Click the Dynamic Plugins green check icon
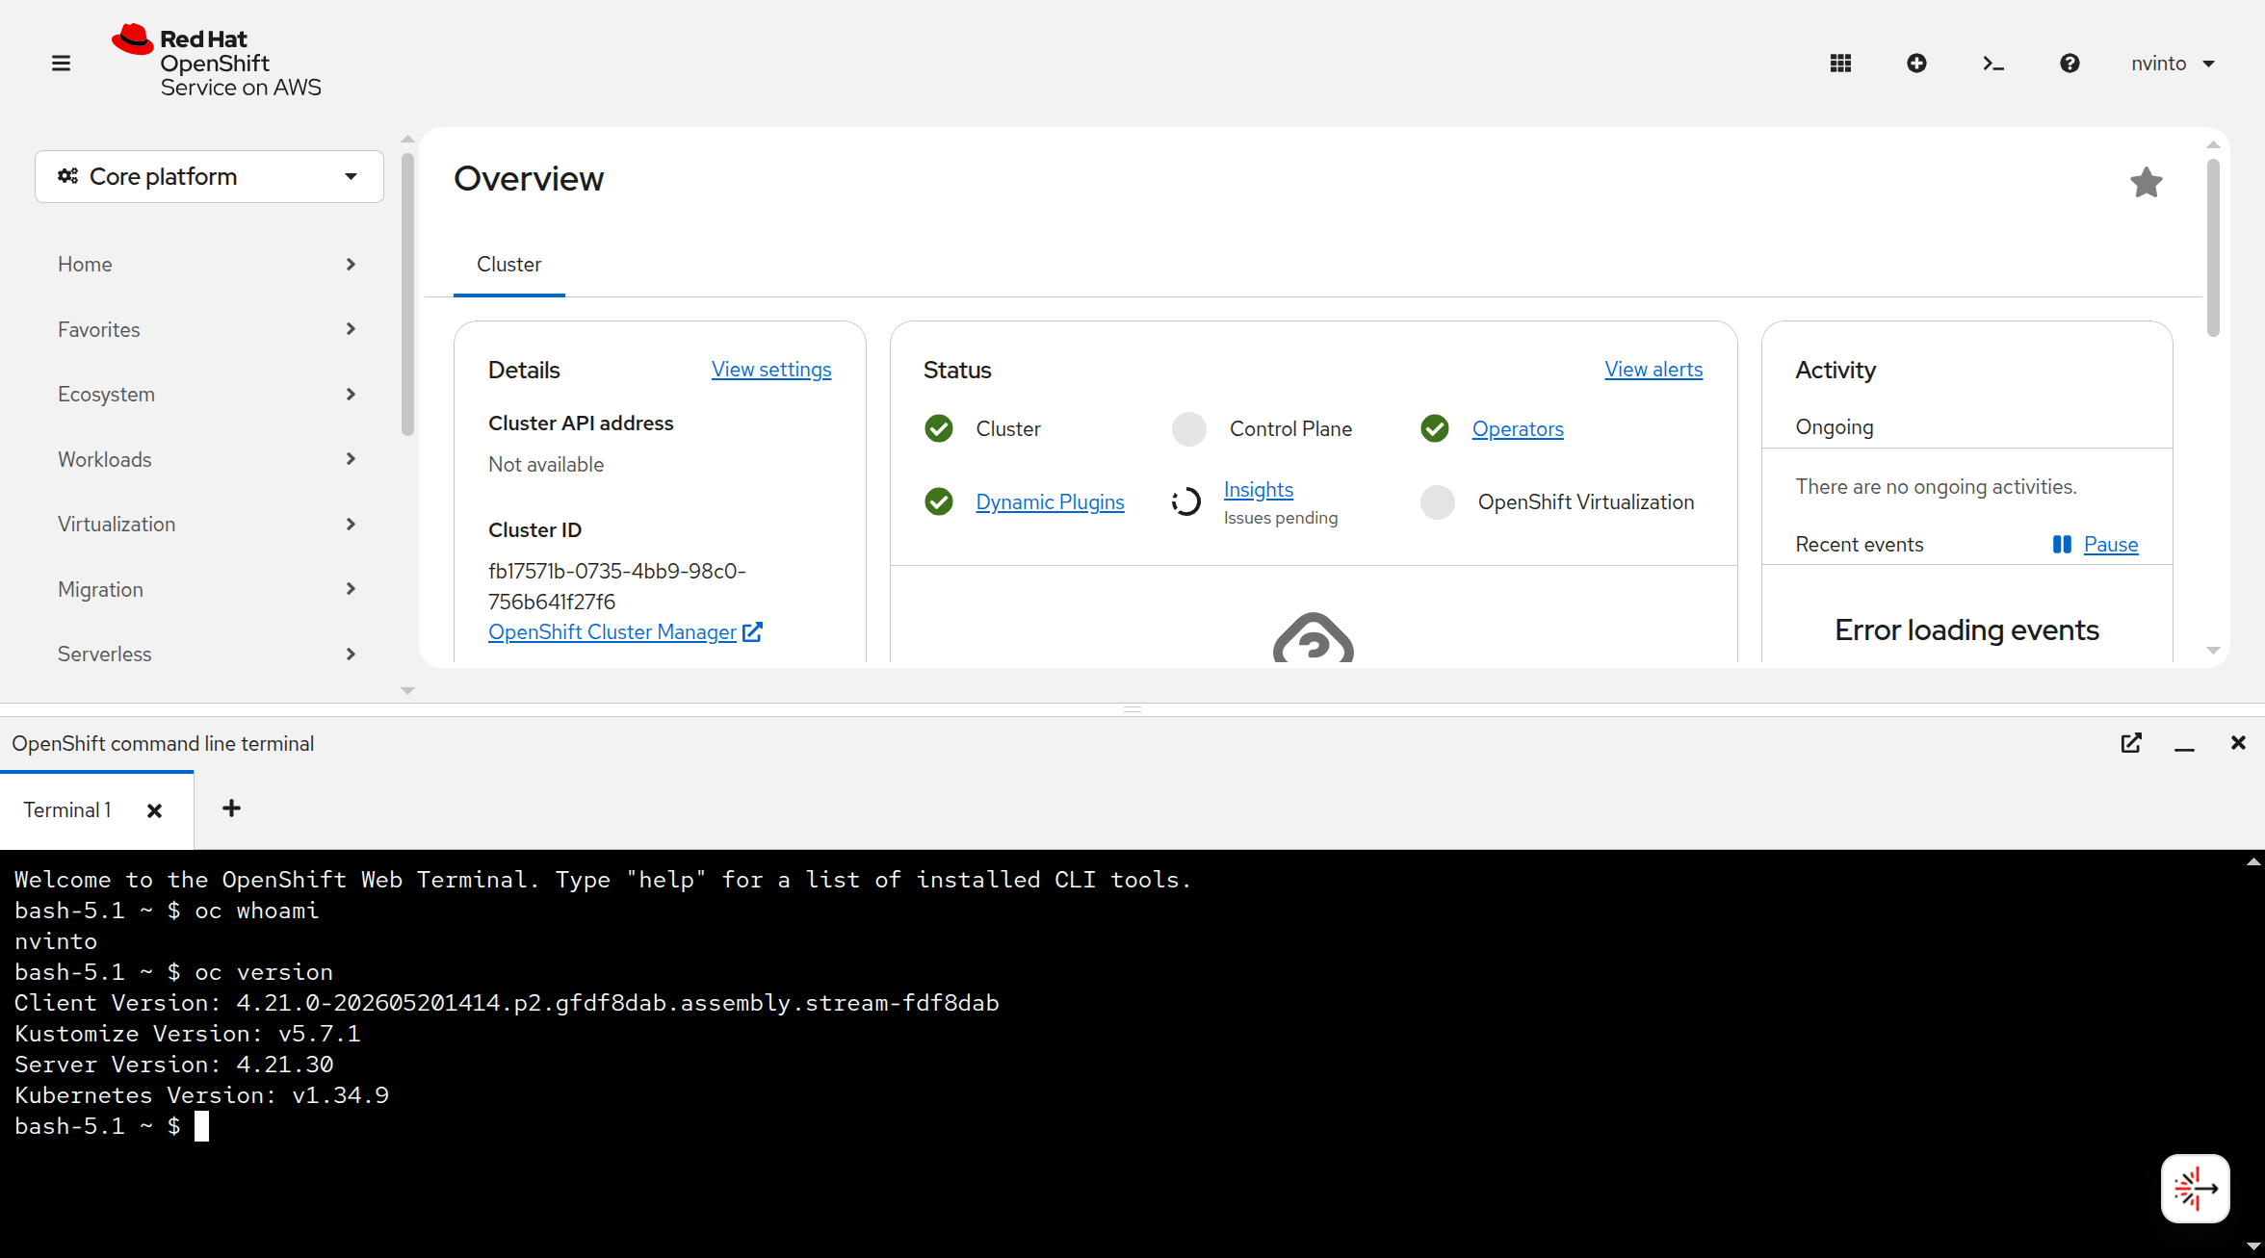Screen dimensions: 2265x1258 (939, 501)
